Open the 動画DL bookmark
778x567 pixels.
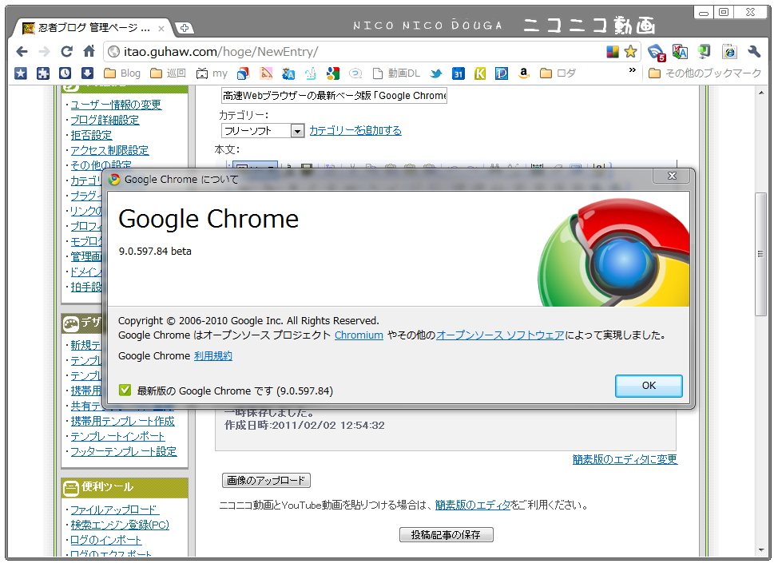click(396, 73)
